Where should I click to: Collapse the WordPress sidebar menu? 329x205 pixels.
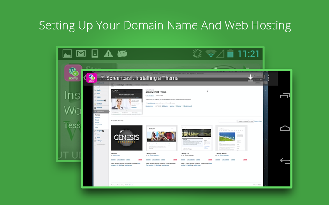[100, 145]
